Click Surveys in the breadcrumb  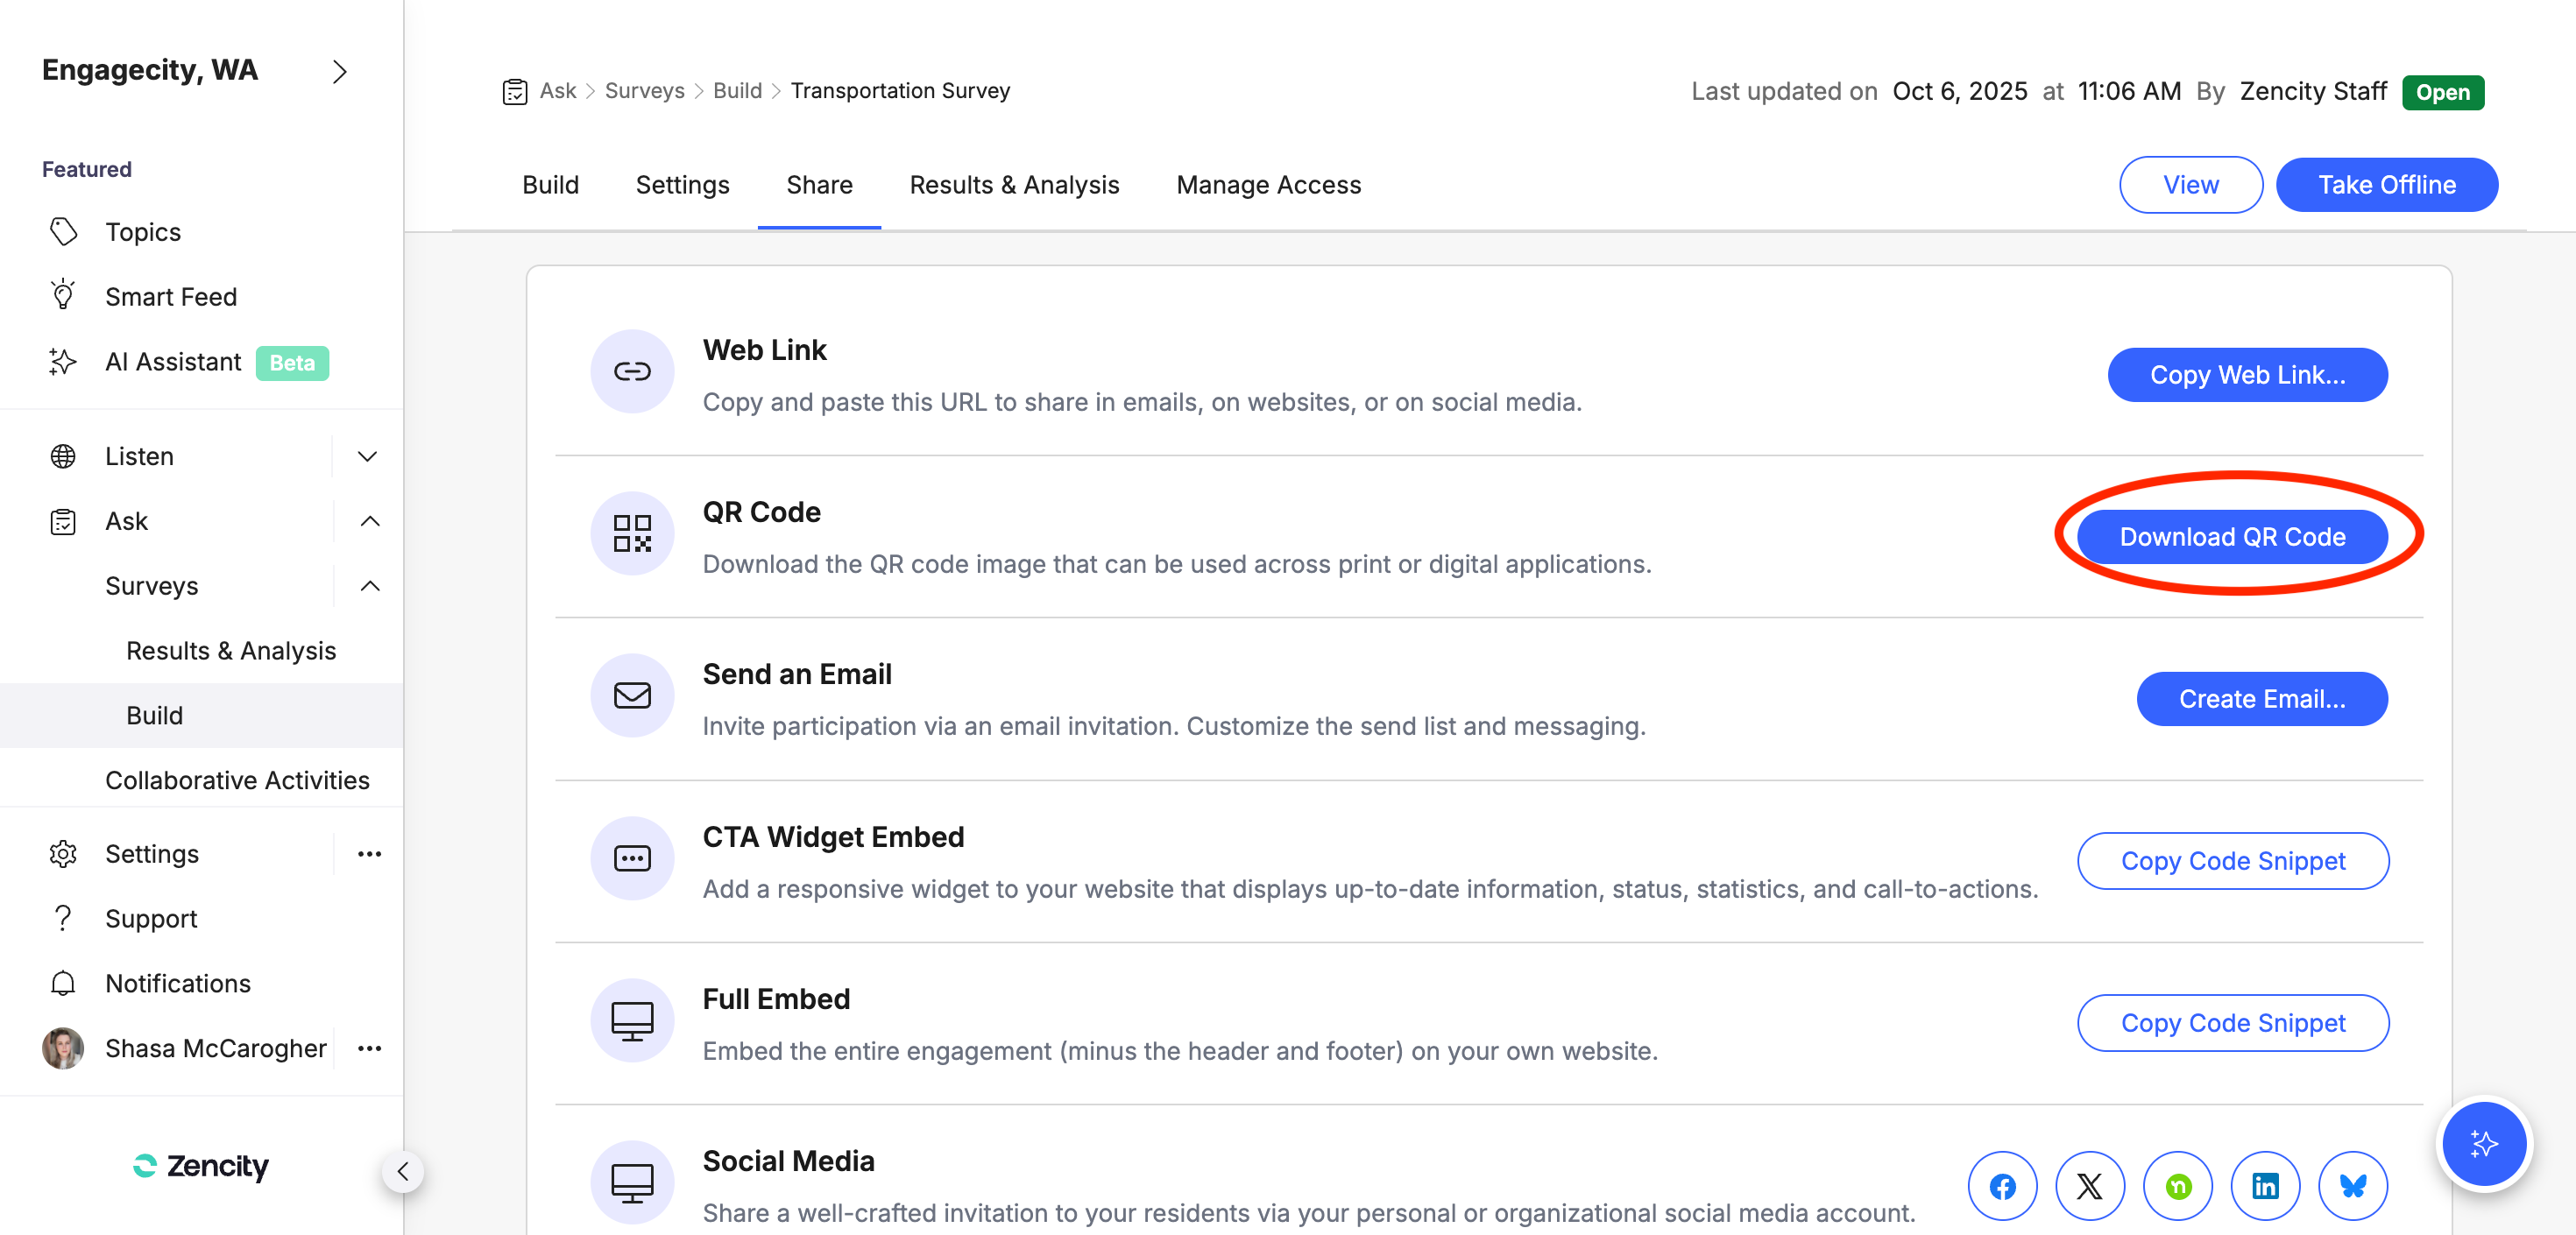[644, 91]
